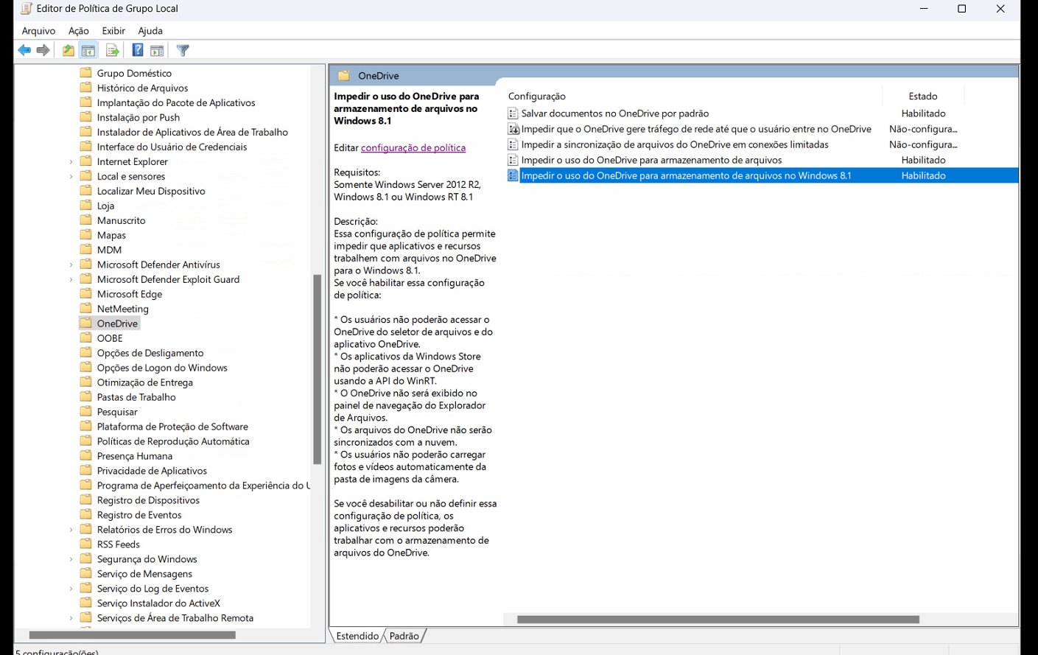Open the Ajuda menu
Image resolution: width=1038 pixels, height=655 pixels.
pyautogui.click(x=150, y=31)
